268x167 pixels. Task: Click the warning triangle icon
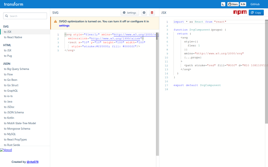(55, 22)
